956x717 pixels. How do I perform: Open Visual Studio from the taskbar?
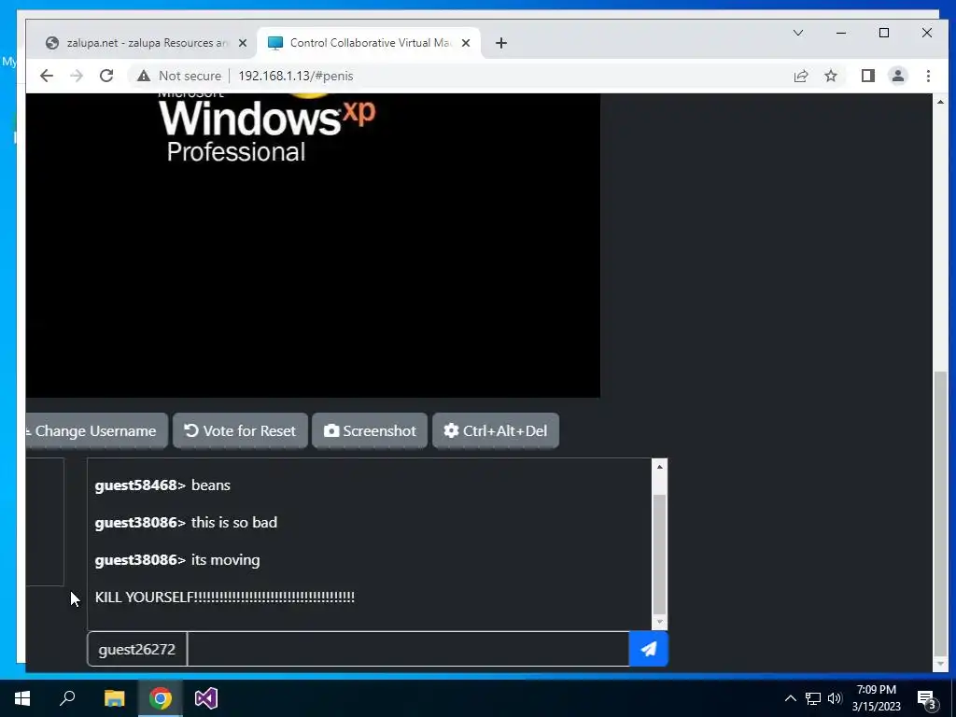206,698
